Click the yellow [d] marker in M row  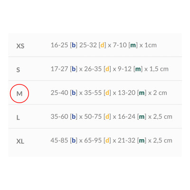pyautogui.click(x=107, y=93)
